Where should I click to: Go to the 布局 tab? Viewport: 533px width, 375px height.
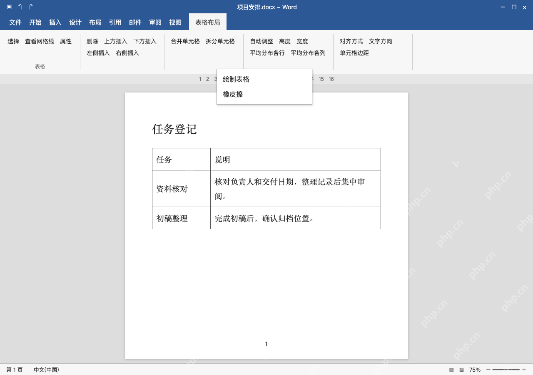(x=95, y=22)
